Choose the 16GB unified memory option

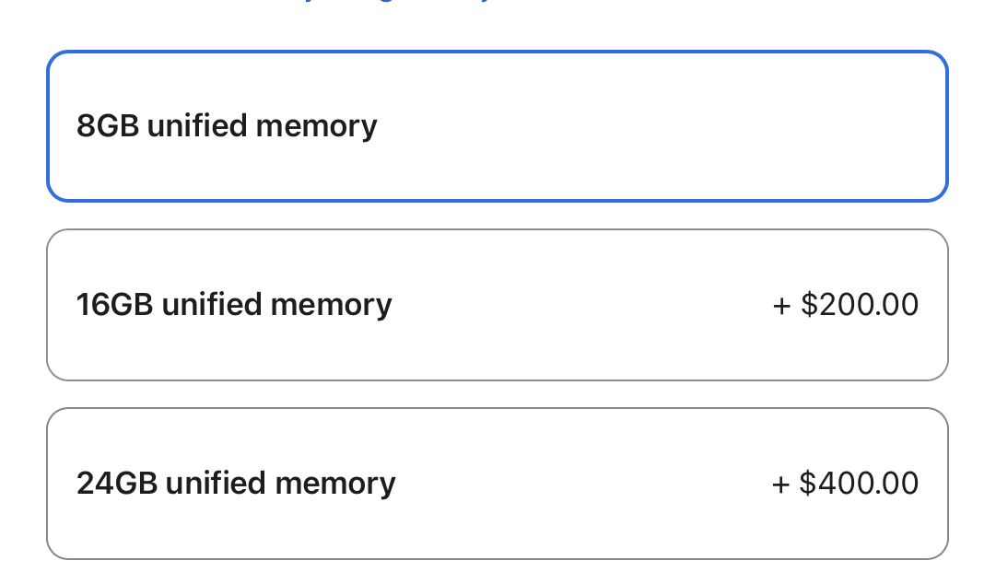click(x=497, y=304)
